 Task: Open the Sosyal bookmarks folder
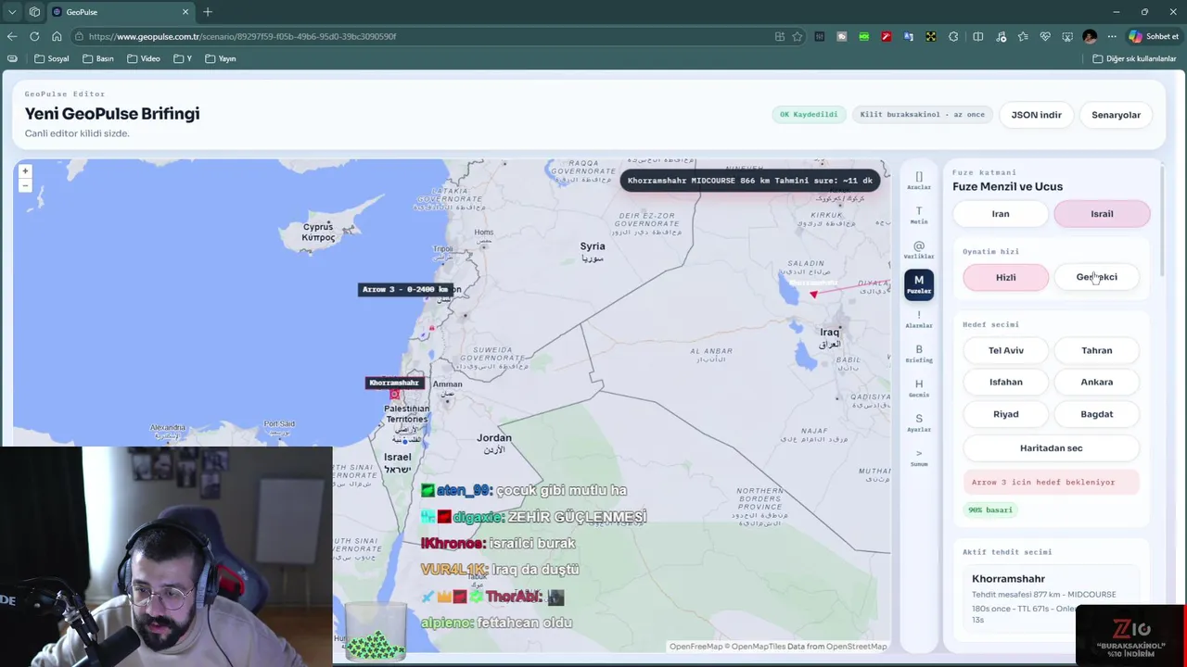tap(51, 58)
